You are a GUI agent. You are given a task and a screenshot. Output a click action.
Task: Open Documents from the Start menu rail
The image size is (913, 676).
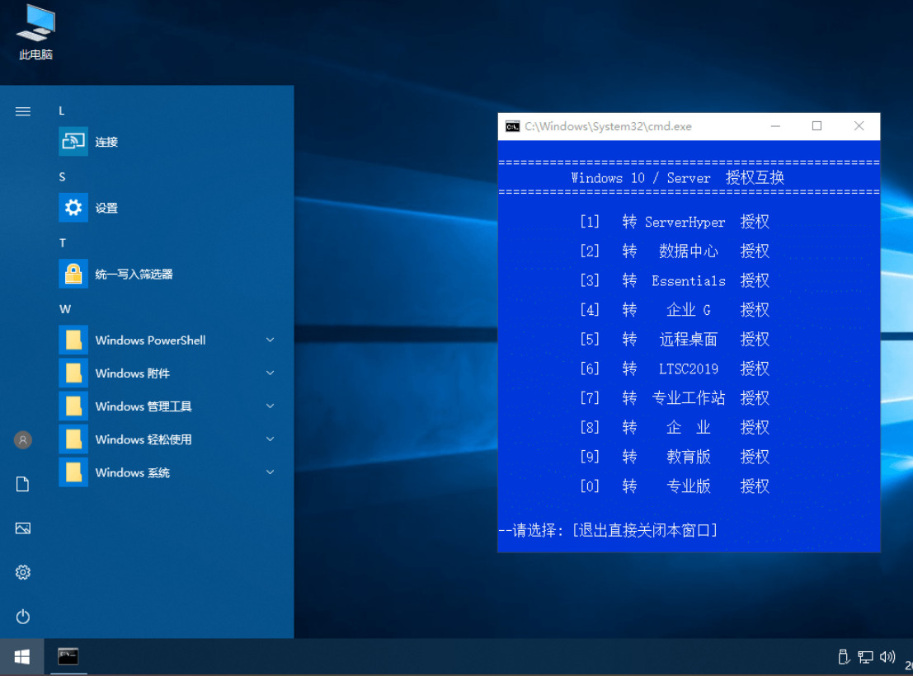coord(23,484)
